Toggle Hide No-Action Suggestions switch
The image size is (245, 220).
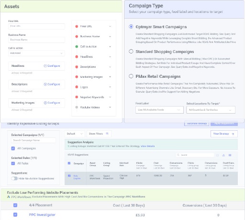14,178
